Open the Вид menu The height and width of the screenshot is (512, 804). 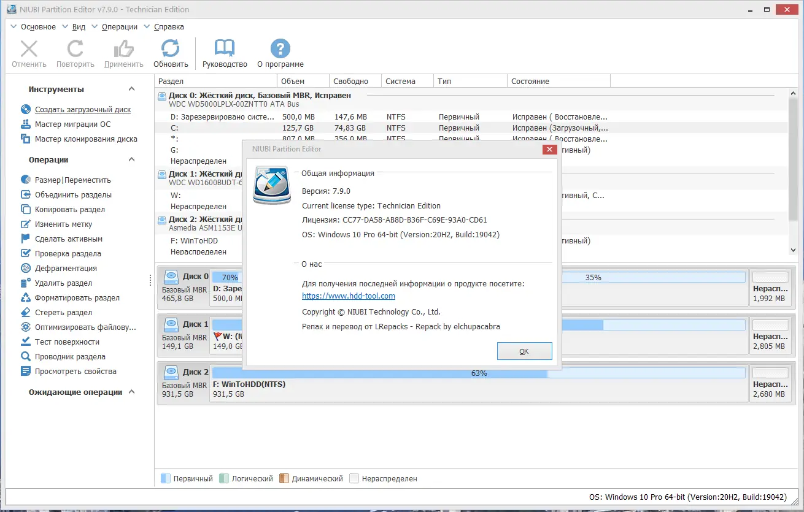pos(79,27)
